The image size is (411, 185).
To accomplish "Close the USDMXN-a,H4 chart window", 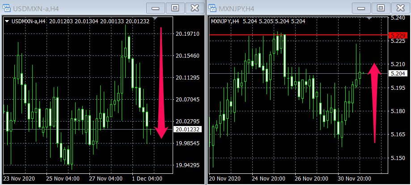I will [195, 8].
